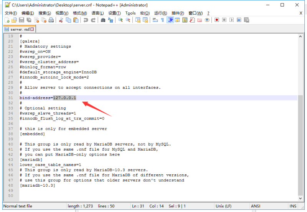Create a new file with the New icon

pyautogui.click(x=7, y=20)
